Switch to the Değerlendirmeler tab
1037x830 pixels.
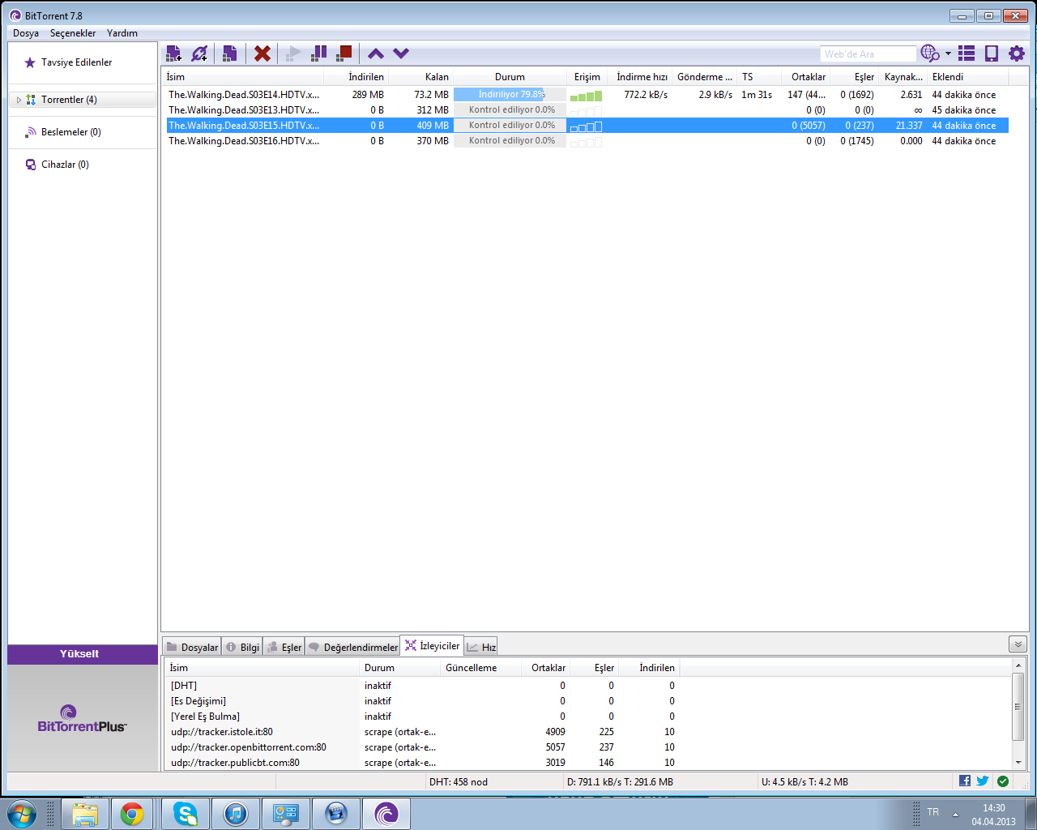point(352,647)
